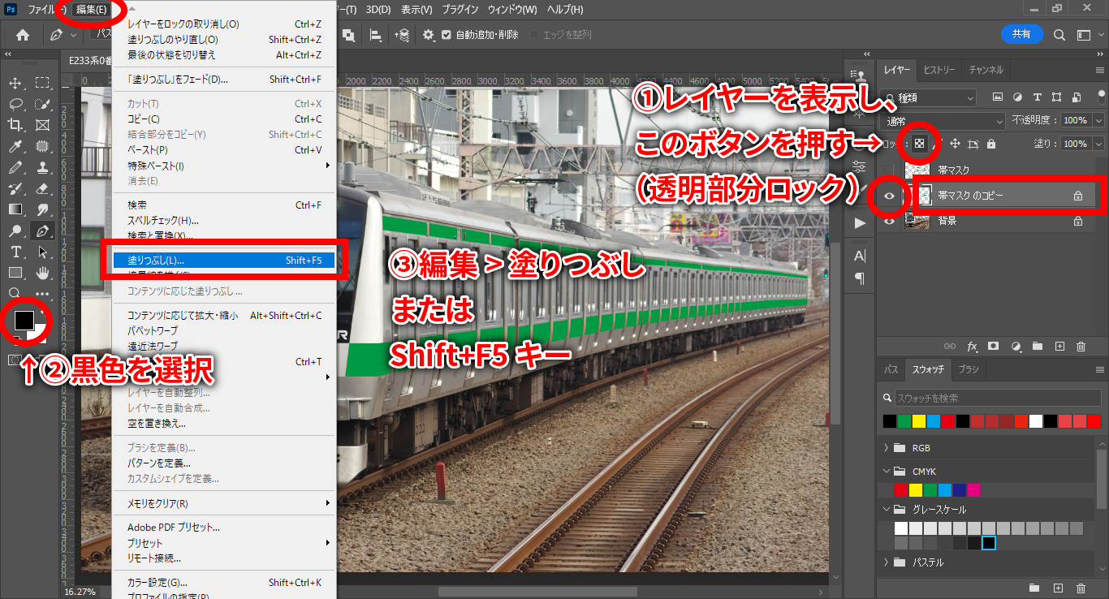This screenshot has width=1109, height=599.
Task: Click the スウォッチを検索 search field
Action: click(x=995, y=399)
